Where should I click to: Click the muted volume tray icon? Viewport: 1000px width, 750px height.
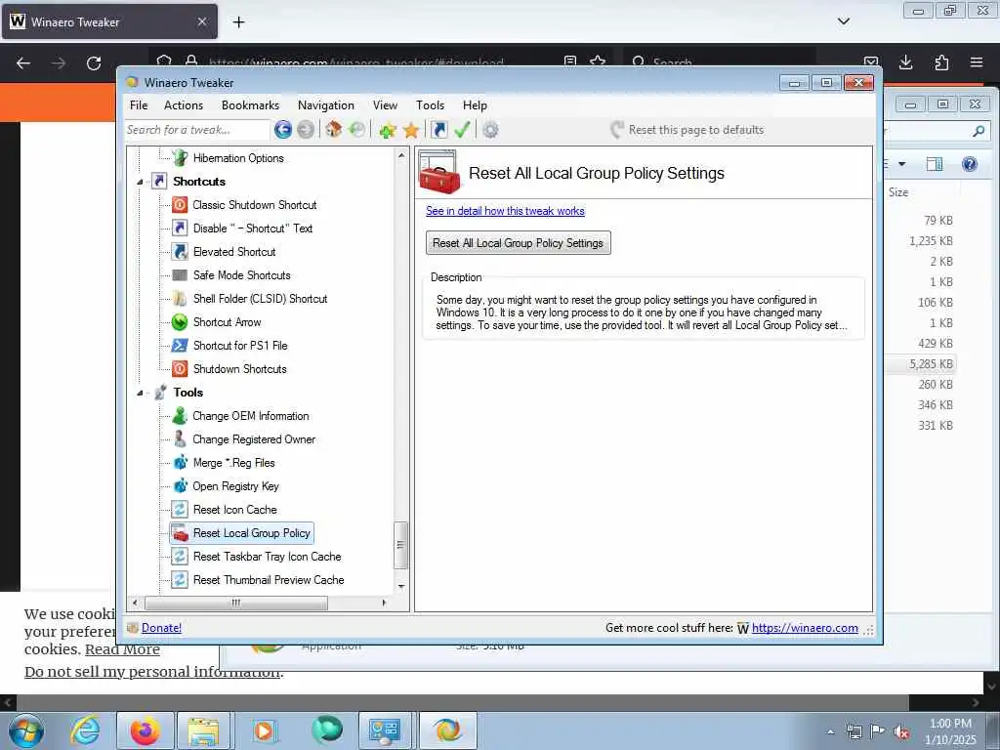tap(901, 732)
